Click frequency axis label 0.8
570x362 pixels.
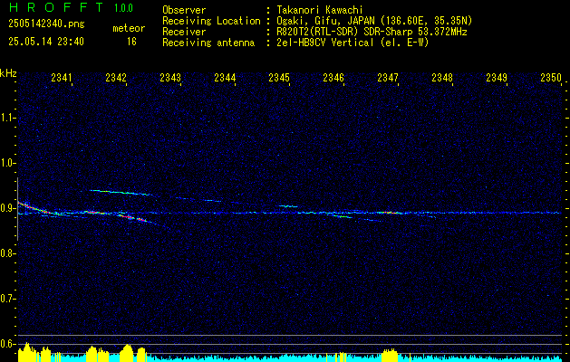coord(7,253)
